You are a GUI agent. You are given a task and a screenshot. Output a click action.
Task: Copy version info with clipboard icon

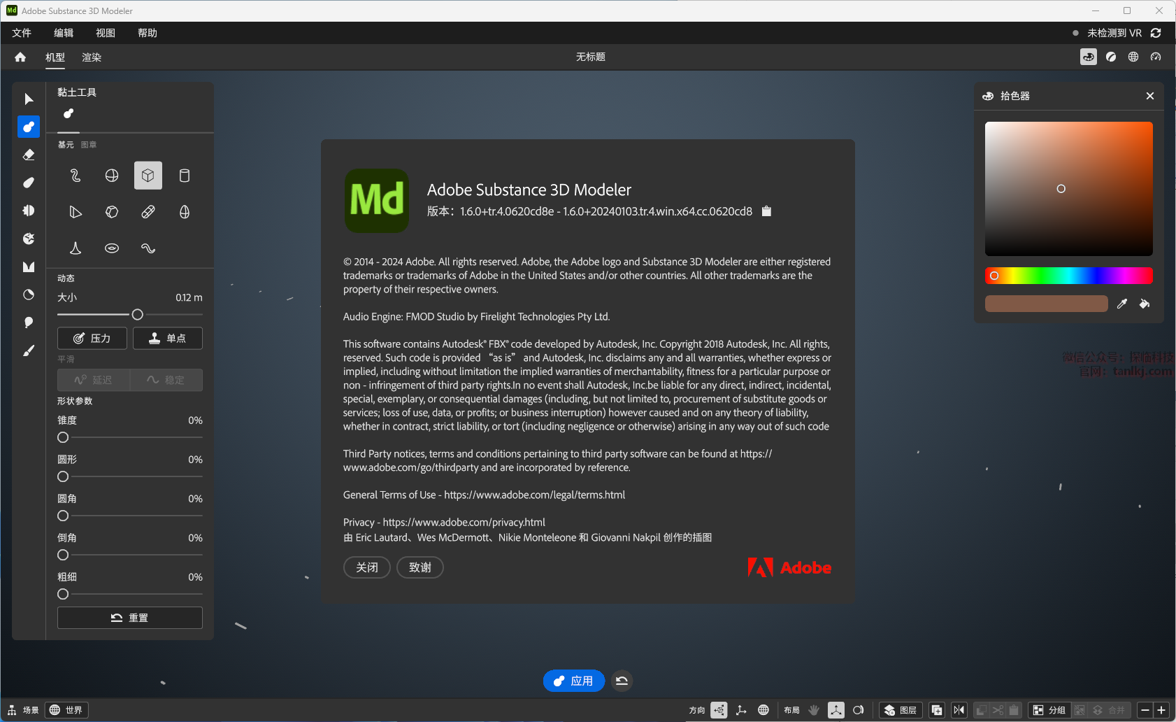[x=766, y=211]
